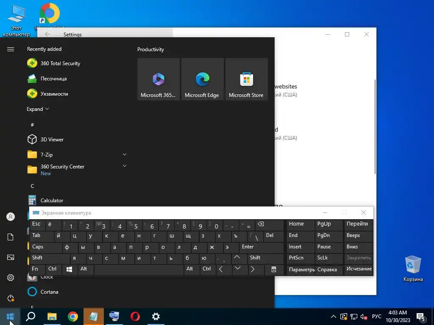This screenshot has width=434, height=325.
Task: Open user account icon in Start sidebar
Action: coord(11,217)
